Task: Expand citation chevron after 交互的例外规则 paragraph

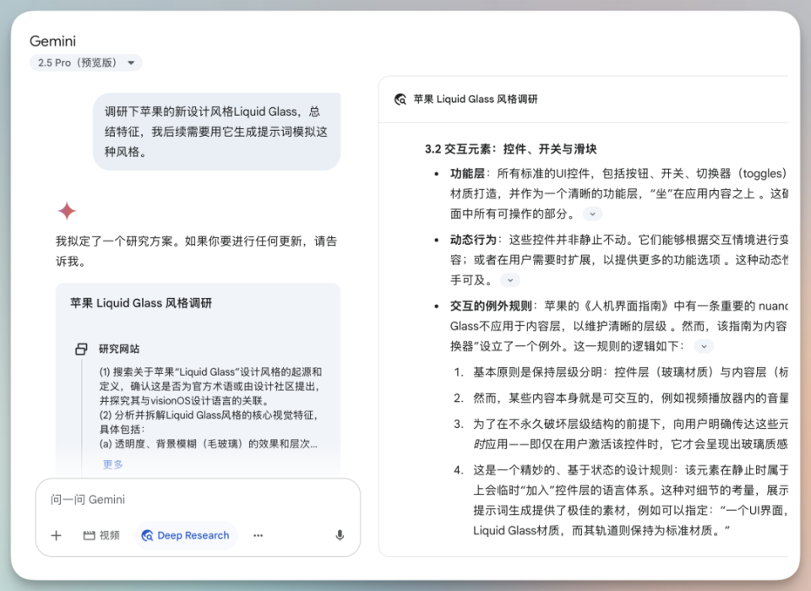Action: pos(704,346)
